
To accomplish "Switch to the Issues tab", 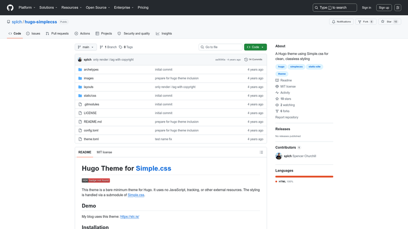I will 33,34.
